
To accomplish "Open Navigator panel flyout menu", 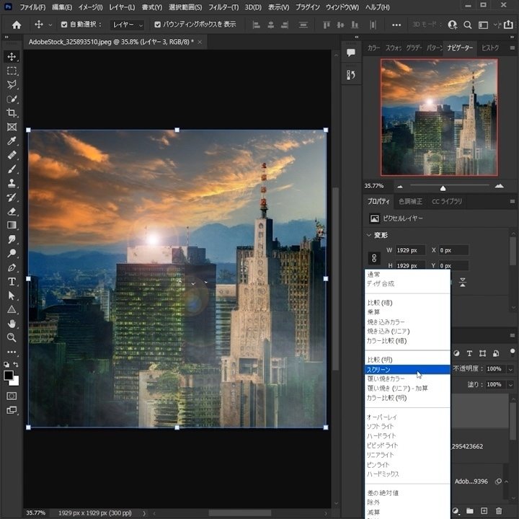I will pos(513,48).
